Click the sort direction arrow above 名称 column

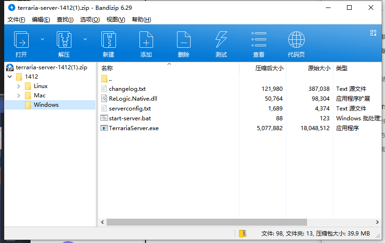click(169, 64)
